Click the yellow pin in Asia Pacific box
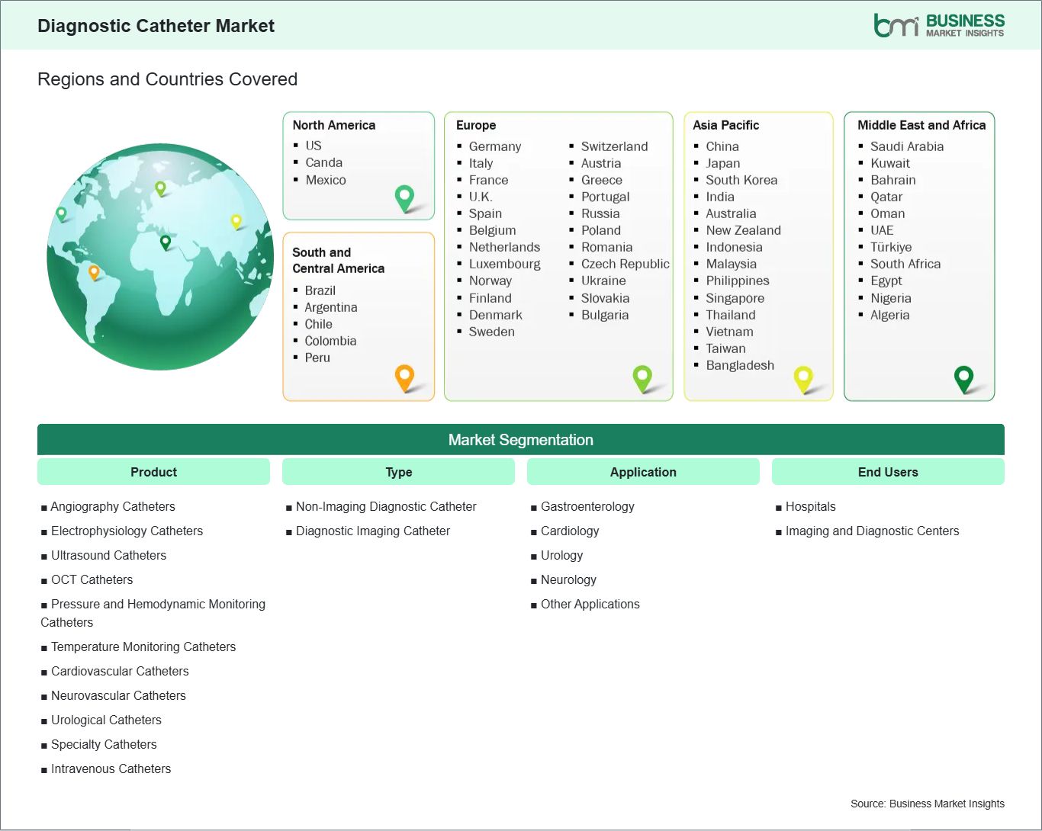 pos(803,377)
